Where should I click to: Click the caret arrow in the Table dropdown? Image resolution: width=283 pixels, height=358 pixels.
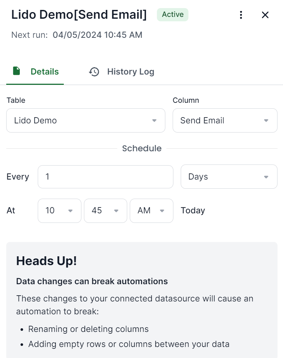[x=154, y=120]
